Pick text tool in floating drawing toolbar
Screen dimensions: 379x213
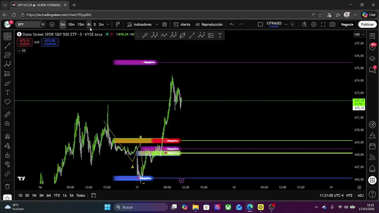[x=220, y=35]
